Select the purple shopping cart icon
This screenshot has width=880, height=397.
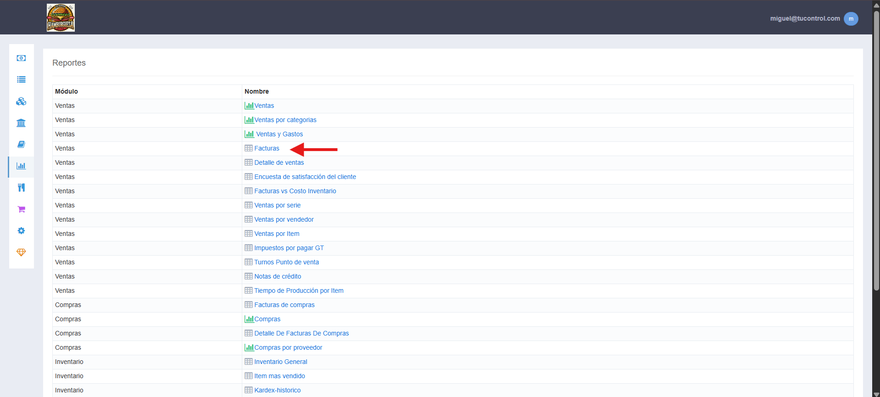pos(21,209)
